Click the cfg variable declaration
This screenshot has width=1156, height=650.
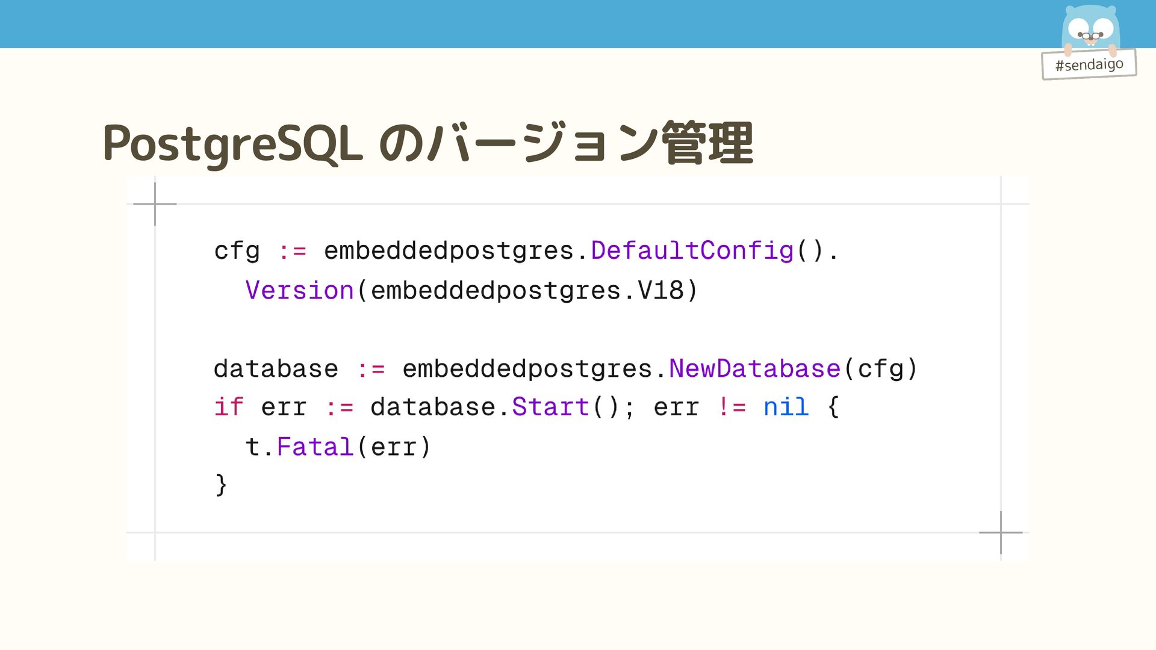[237, 251]
